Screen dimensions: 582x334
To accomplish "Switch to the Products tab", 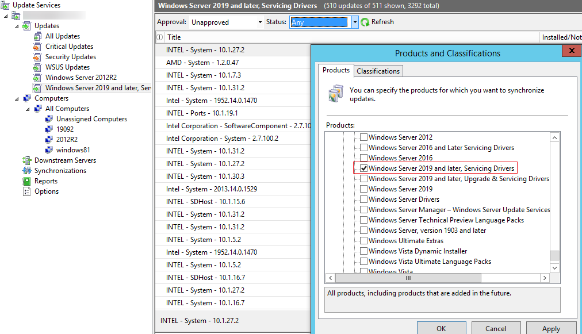I will pos(336,70).
